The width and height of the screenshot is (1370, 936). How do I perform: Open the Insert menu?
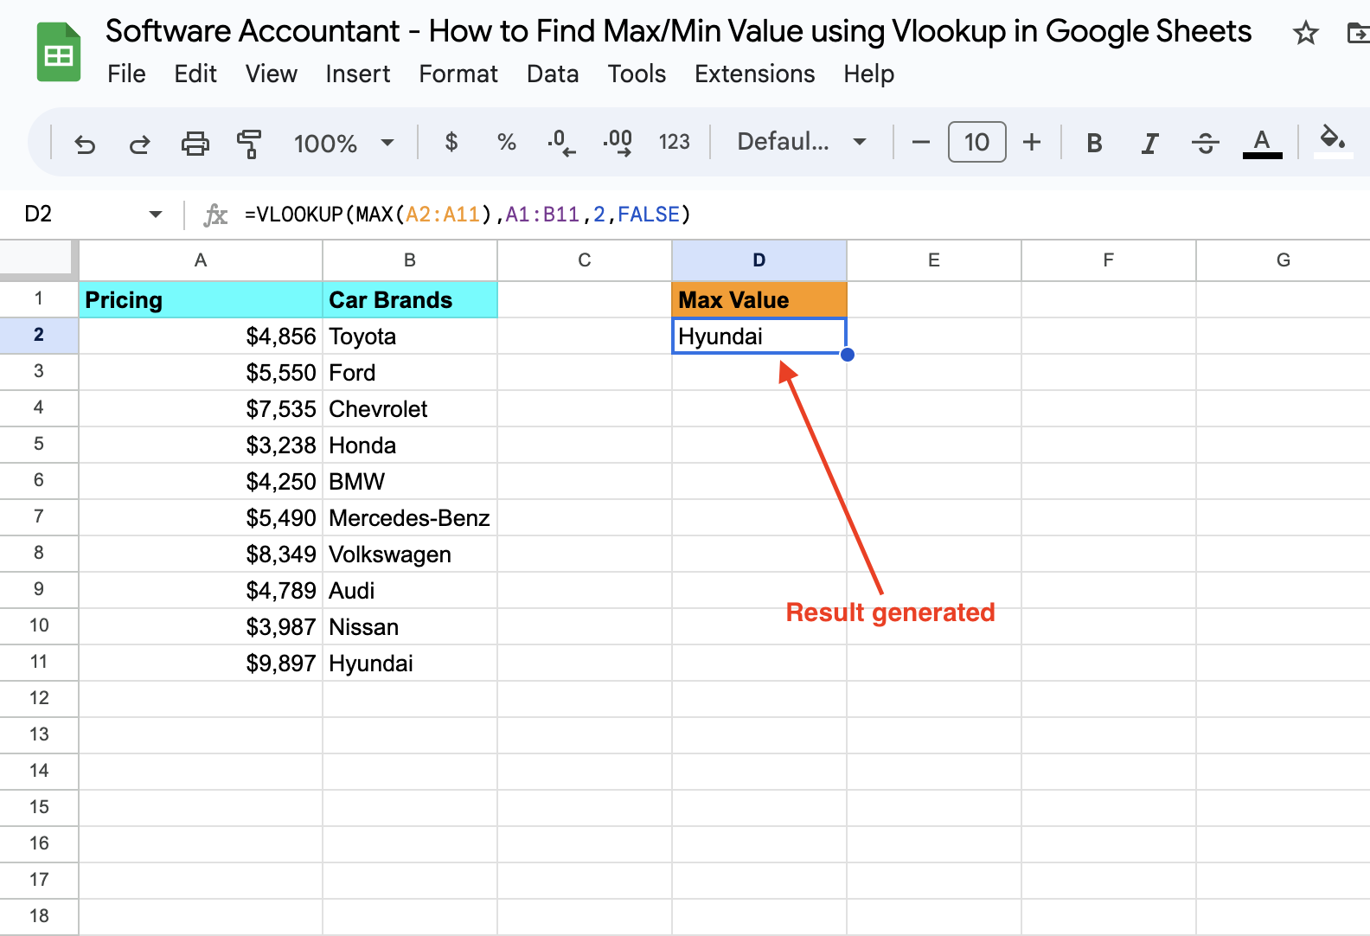click(x=357, y=74)
